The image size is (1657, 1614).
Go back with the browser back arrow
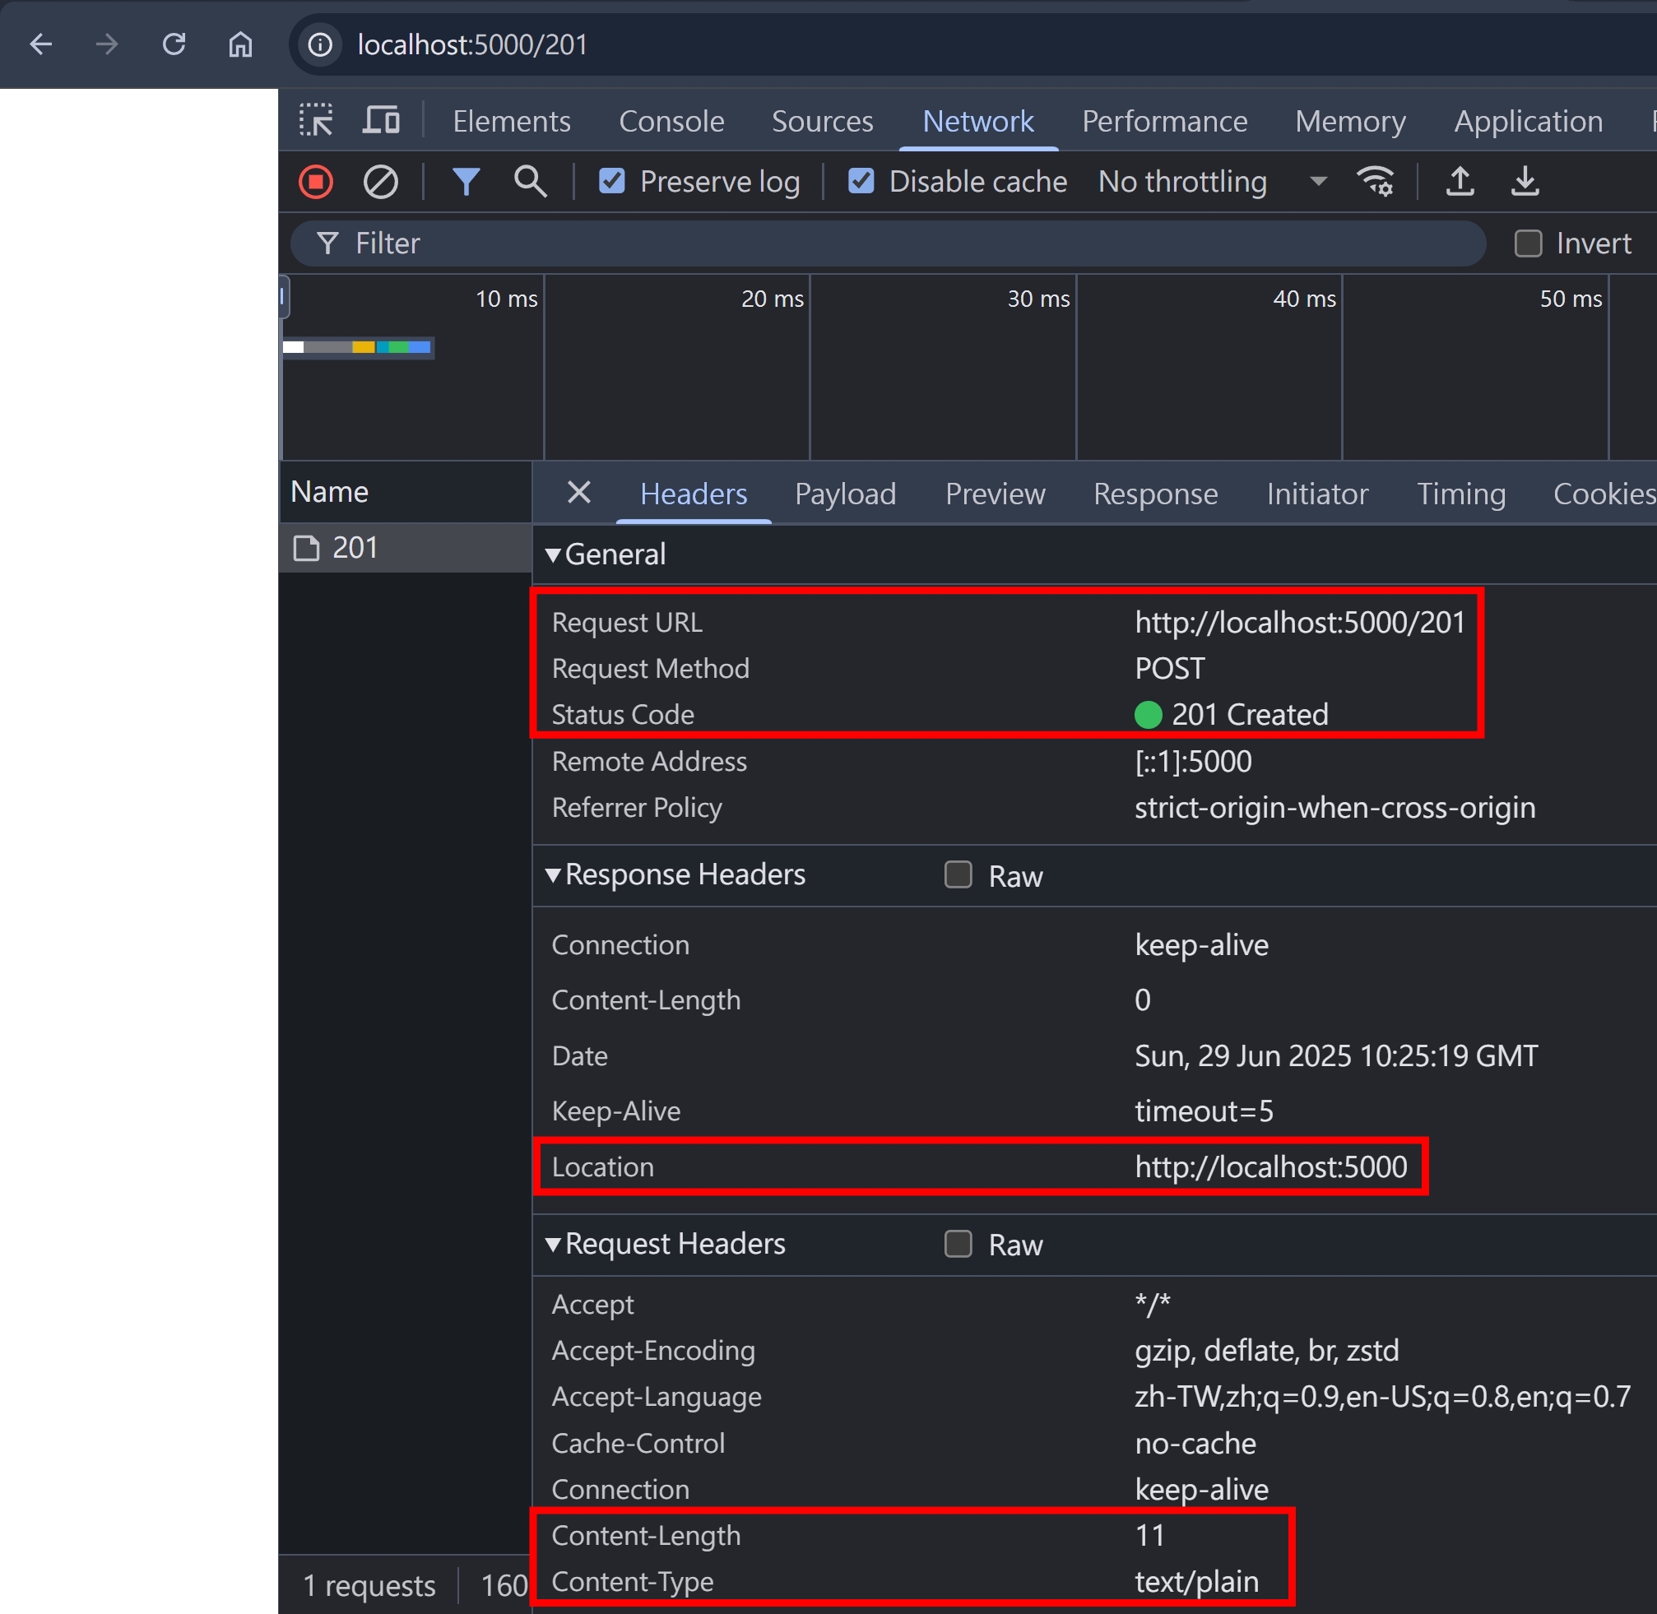[x=40, y=44]
